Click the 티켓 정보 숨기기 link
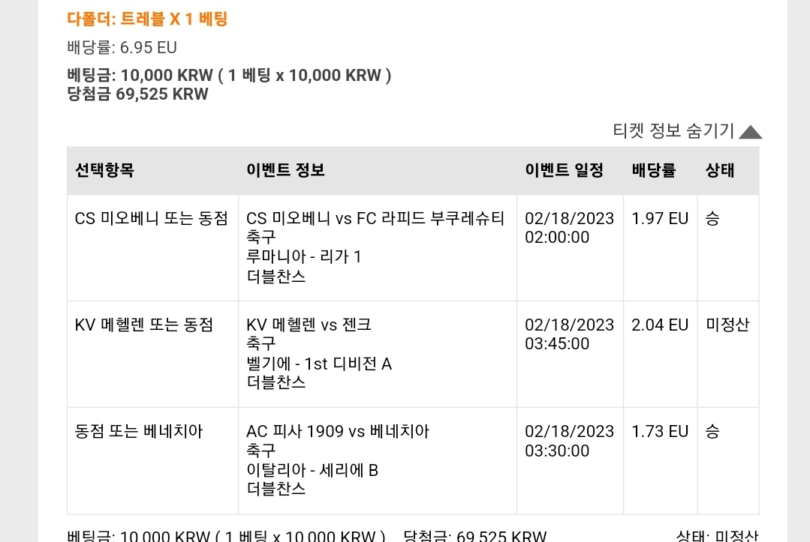The height and width of the screenshot is (542, 810). (x=673, y=131)
